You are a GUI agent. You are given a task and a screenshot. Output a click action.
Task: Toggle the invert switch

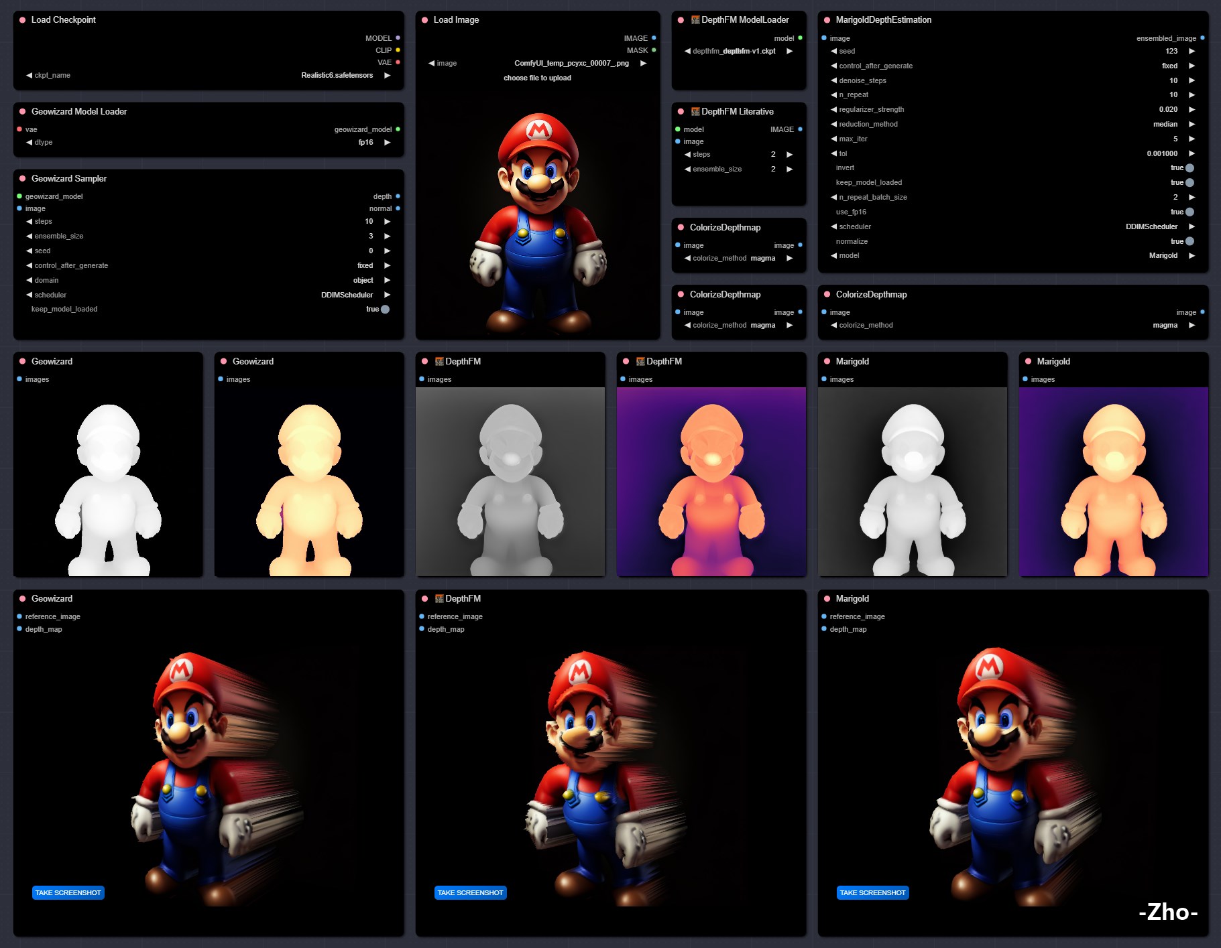tap(1189, 168)
